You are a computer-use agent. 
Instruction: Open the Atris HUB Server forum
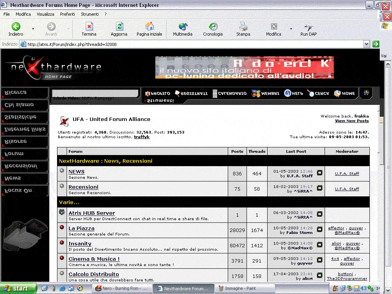[92, 213]
